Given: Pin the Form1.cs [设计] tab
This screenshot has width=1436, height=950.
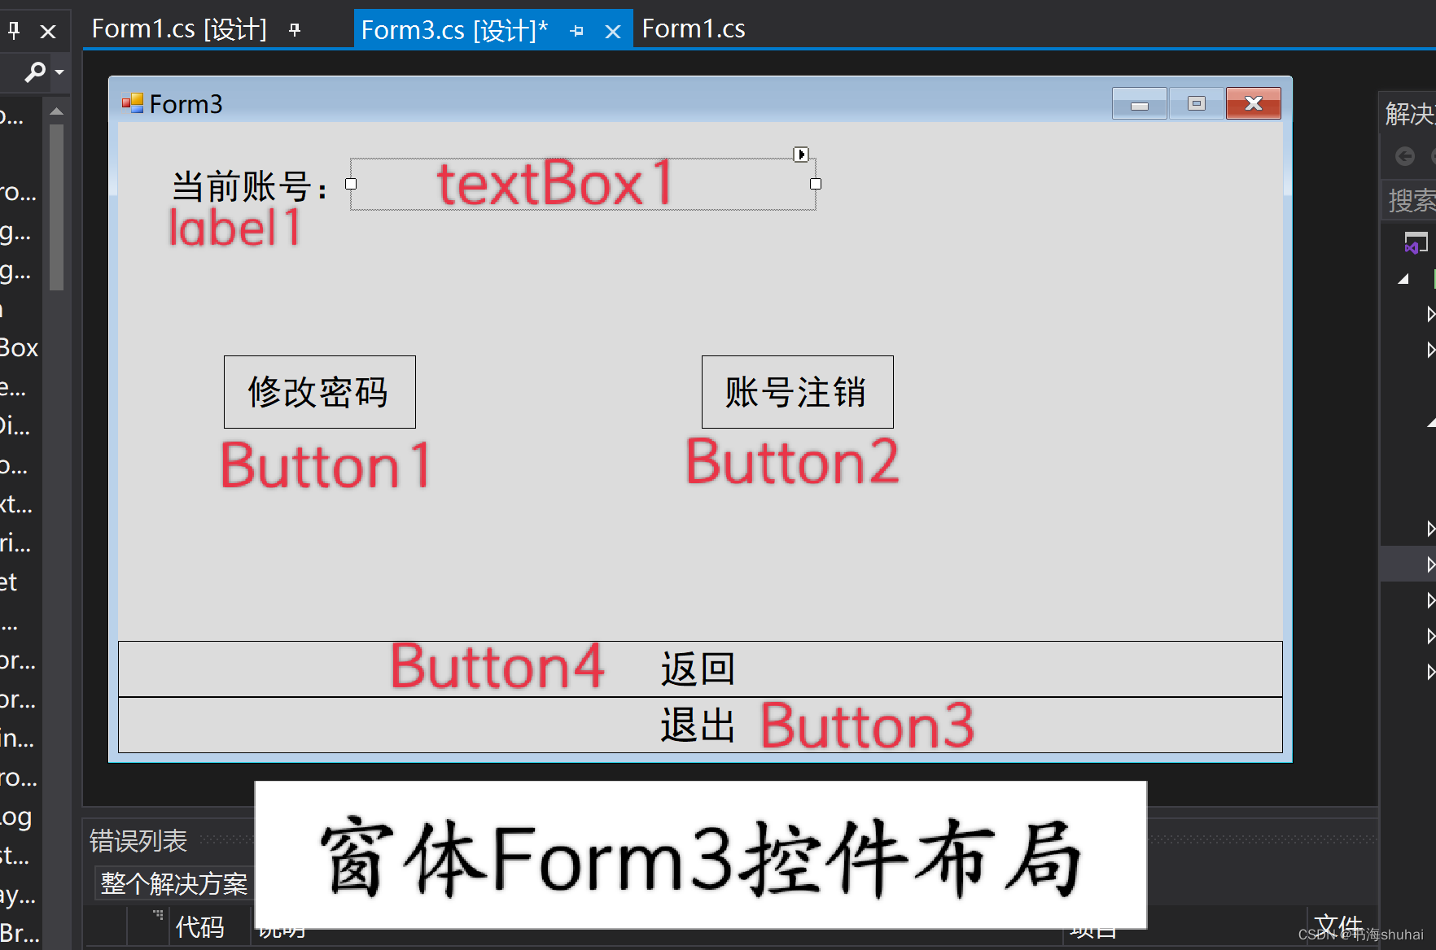Looking at the screenshot, I should coord(295,30).
